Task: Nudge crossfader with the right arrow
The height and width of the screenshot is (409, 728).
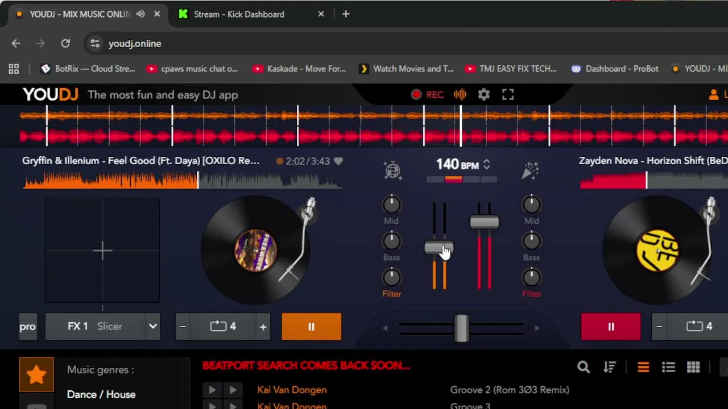Action: pos(536,328)
